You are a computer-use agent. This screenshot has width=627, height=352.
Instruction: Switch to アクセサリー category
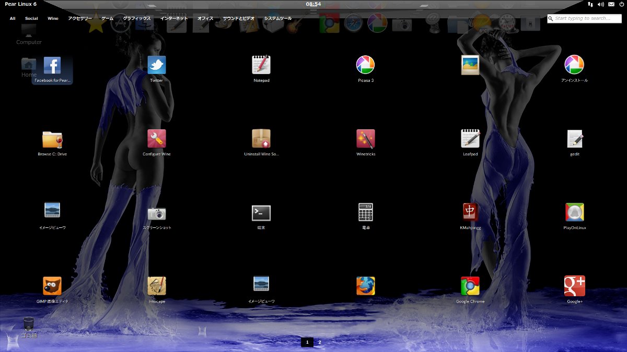tap(80, 18)
